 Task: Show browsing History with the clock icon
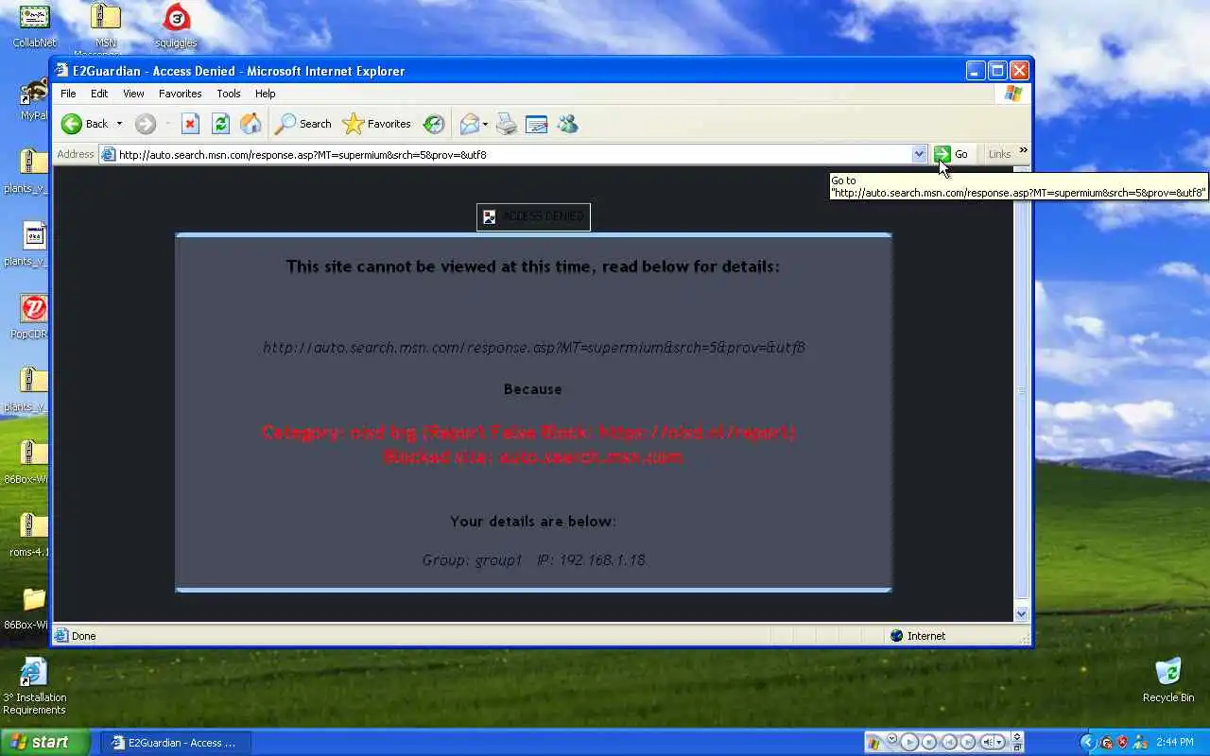[433, 124]
